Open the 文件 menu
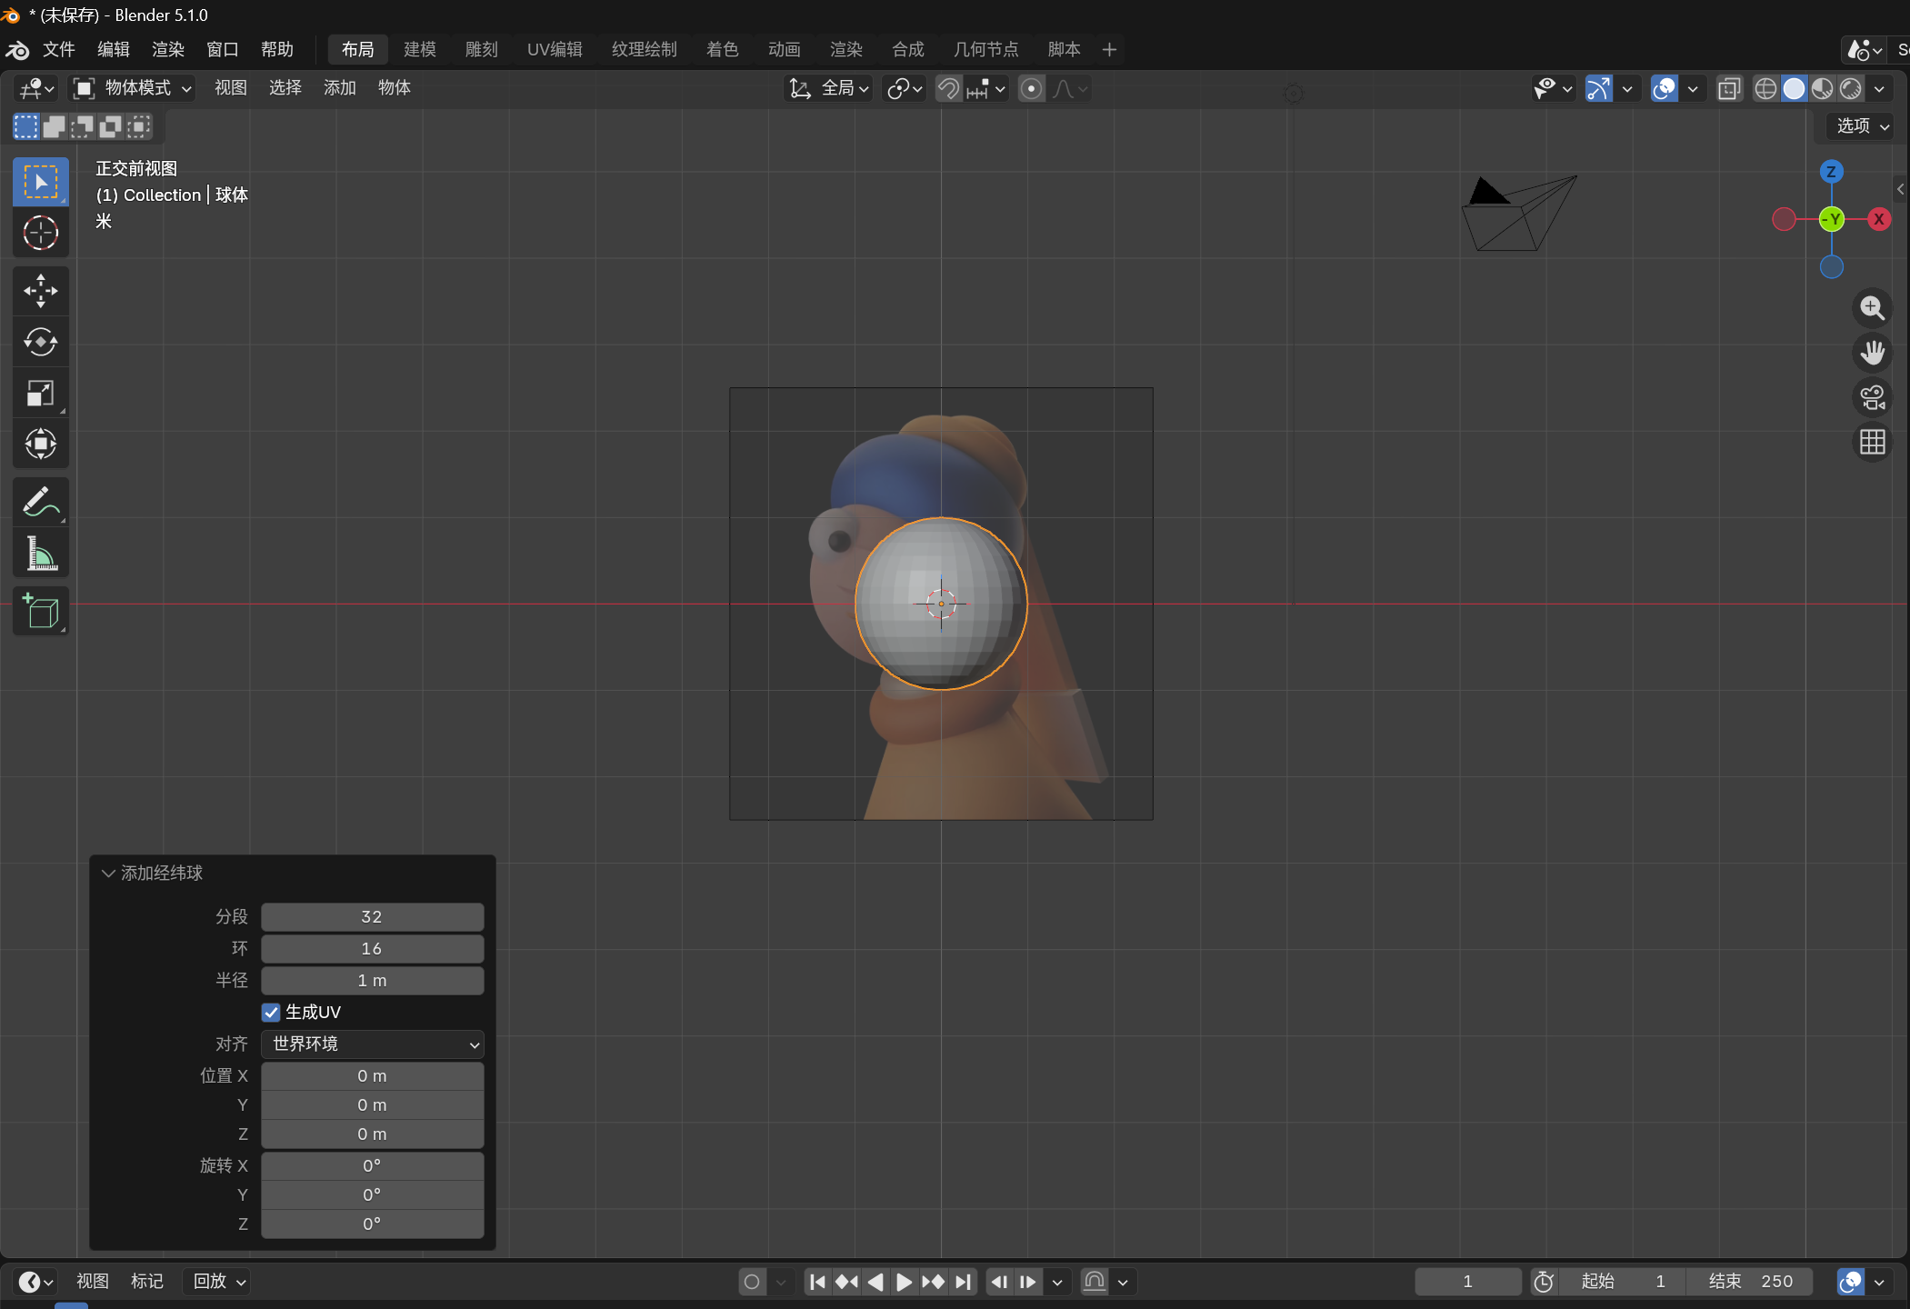This screenshot has height=1309, width=1910. pyautogui.click(x=58, y=49)
